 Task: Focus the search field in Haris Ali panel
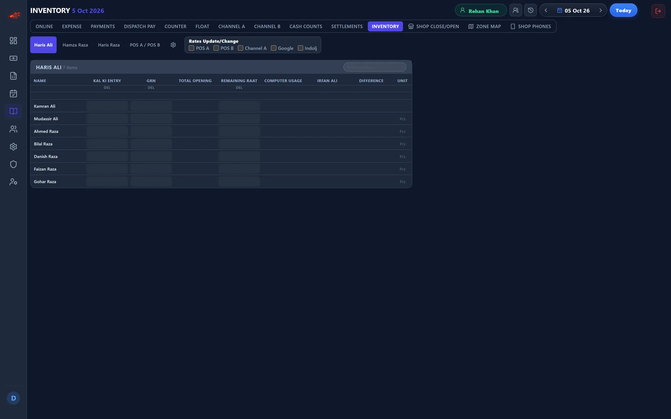[x=375, y=67]
